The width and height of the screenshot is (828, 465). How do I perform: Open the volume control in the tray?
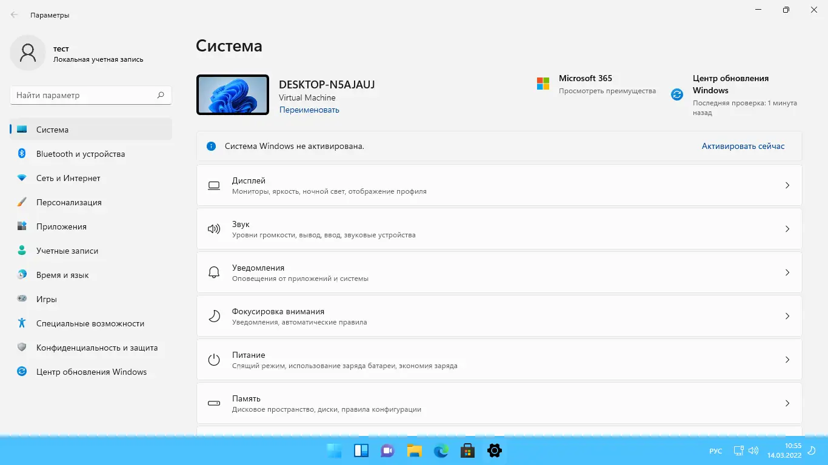click(753, 450)
